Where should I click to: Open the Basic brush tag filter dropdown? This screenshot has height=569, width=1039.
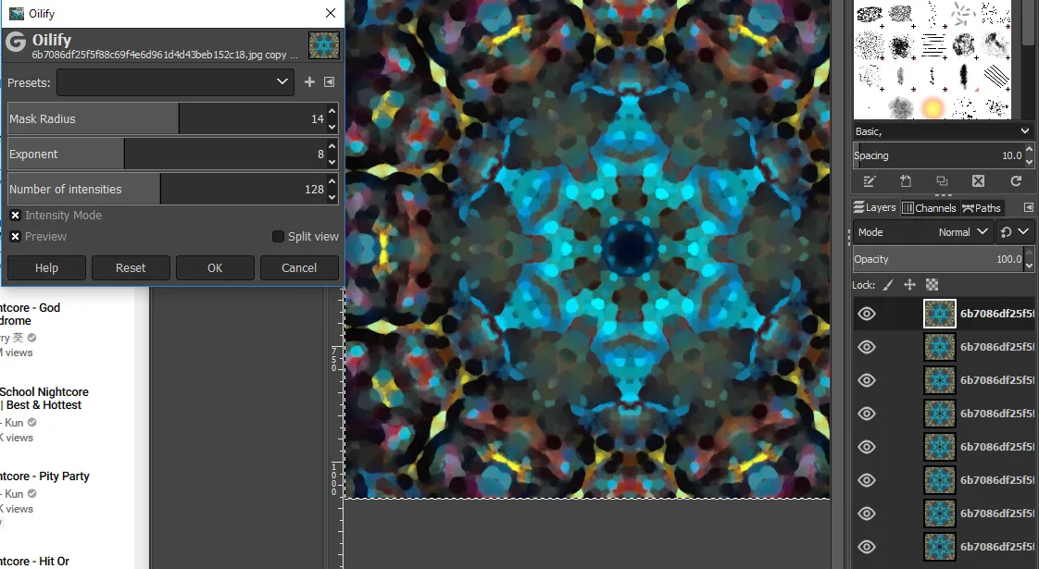point(943,131)
